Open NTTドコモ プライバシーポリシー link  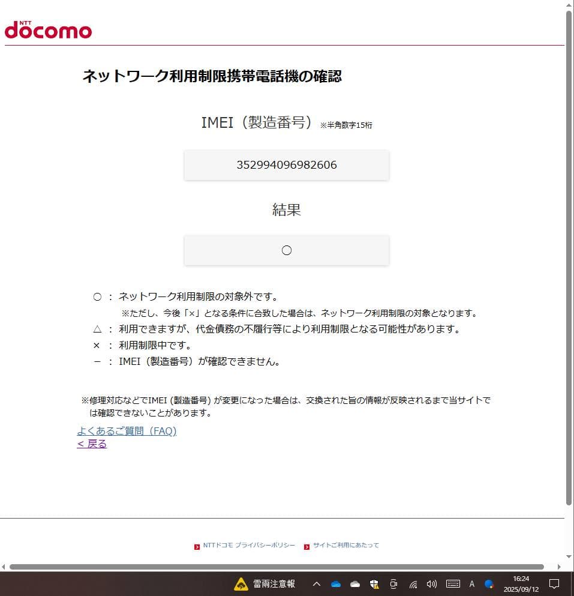[249, 546]
